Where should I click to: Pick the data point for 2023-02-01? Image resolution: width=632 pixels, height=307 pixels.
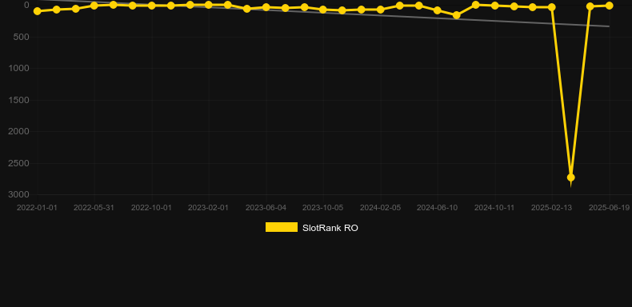point(208,5)
